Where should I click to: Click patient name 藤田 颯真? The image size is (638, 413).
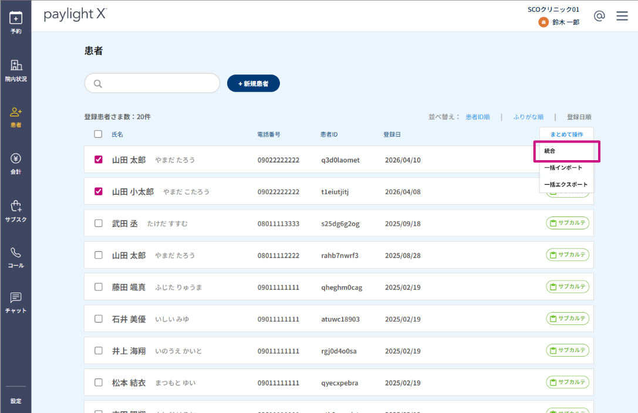[x=129, y=287]
